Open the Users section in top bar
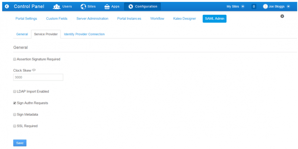This screenshot has width=298, height=149. (x=62, y=6)
